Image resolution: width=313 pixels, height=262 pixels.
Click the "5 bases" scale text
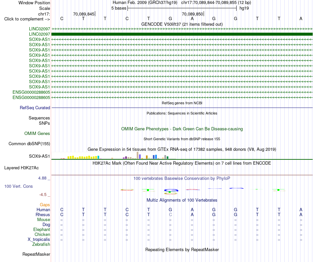[x=119, y=8]
